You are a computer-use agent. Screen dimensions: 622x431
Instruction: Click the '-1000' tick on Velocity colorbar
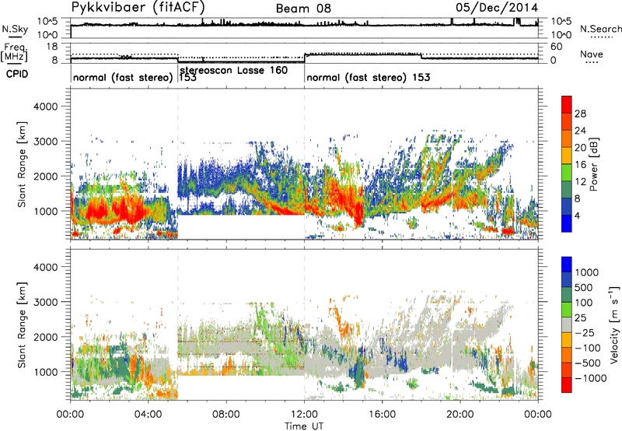pos(590,378)
